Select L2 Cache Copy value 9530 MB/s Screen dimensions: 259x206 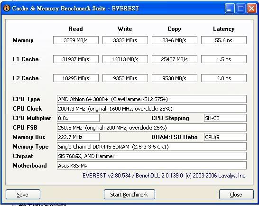(x=175, y=78)
